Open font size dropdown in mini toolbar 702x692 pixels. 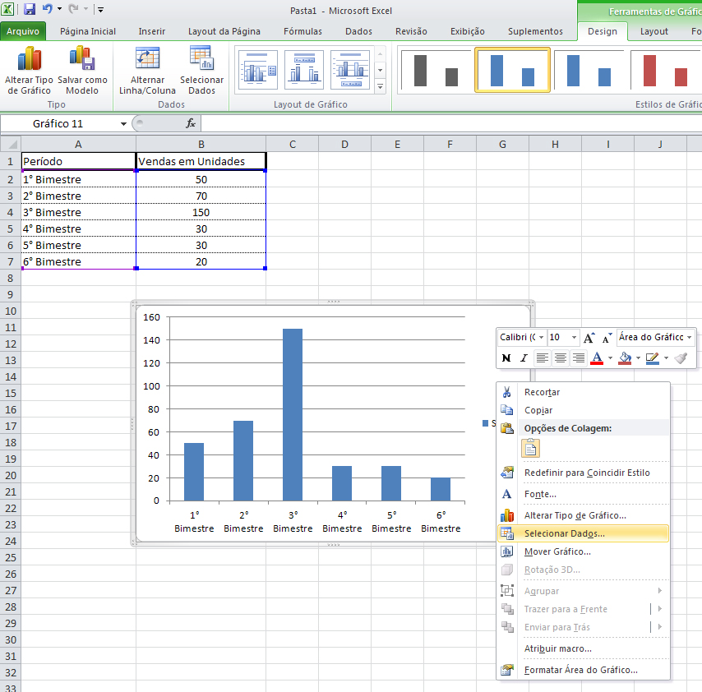click(574, 337)
